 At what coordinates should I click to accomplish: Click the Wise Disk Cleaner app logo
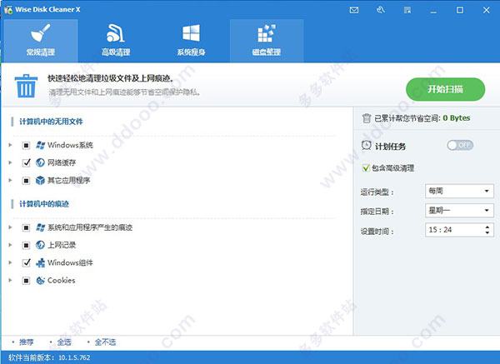8,10
